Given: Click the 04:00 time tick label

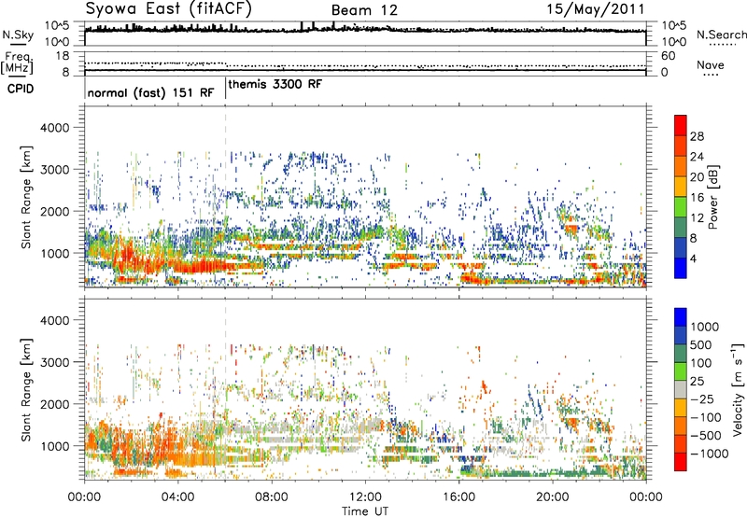Looking at the screenshot, I should [x=177, y=497].
